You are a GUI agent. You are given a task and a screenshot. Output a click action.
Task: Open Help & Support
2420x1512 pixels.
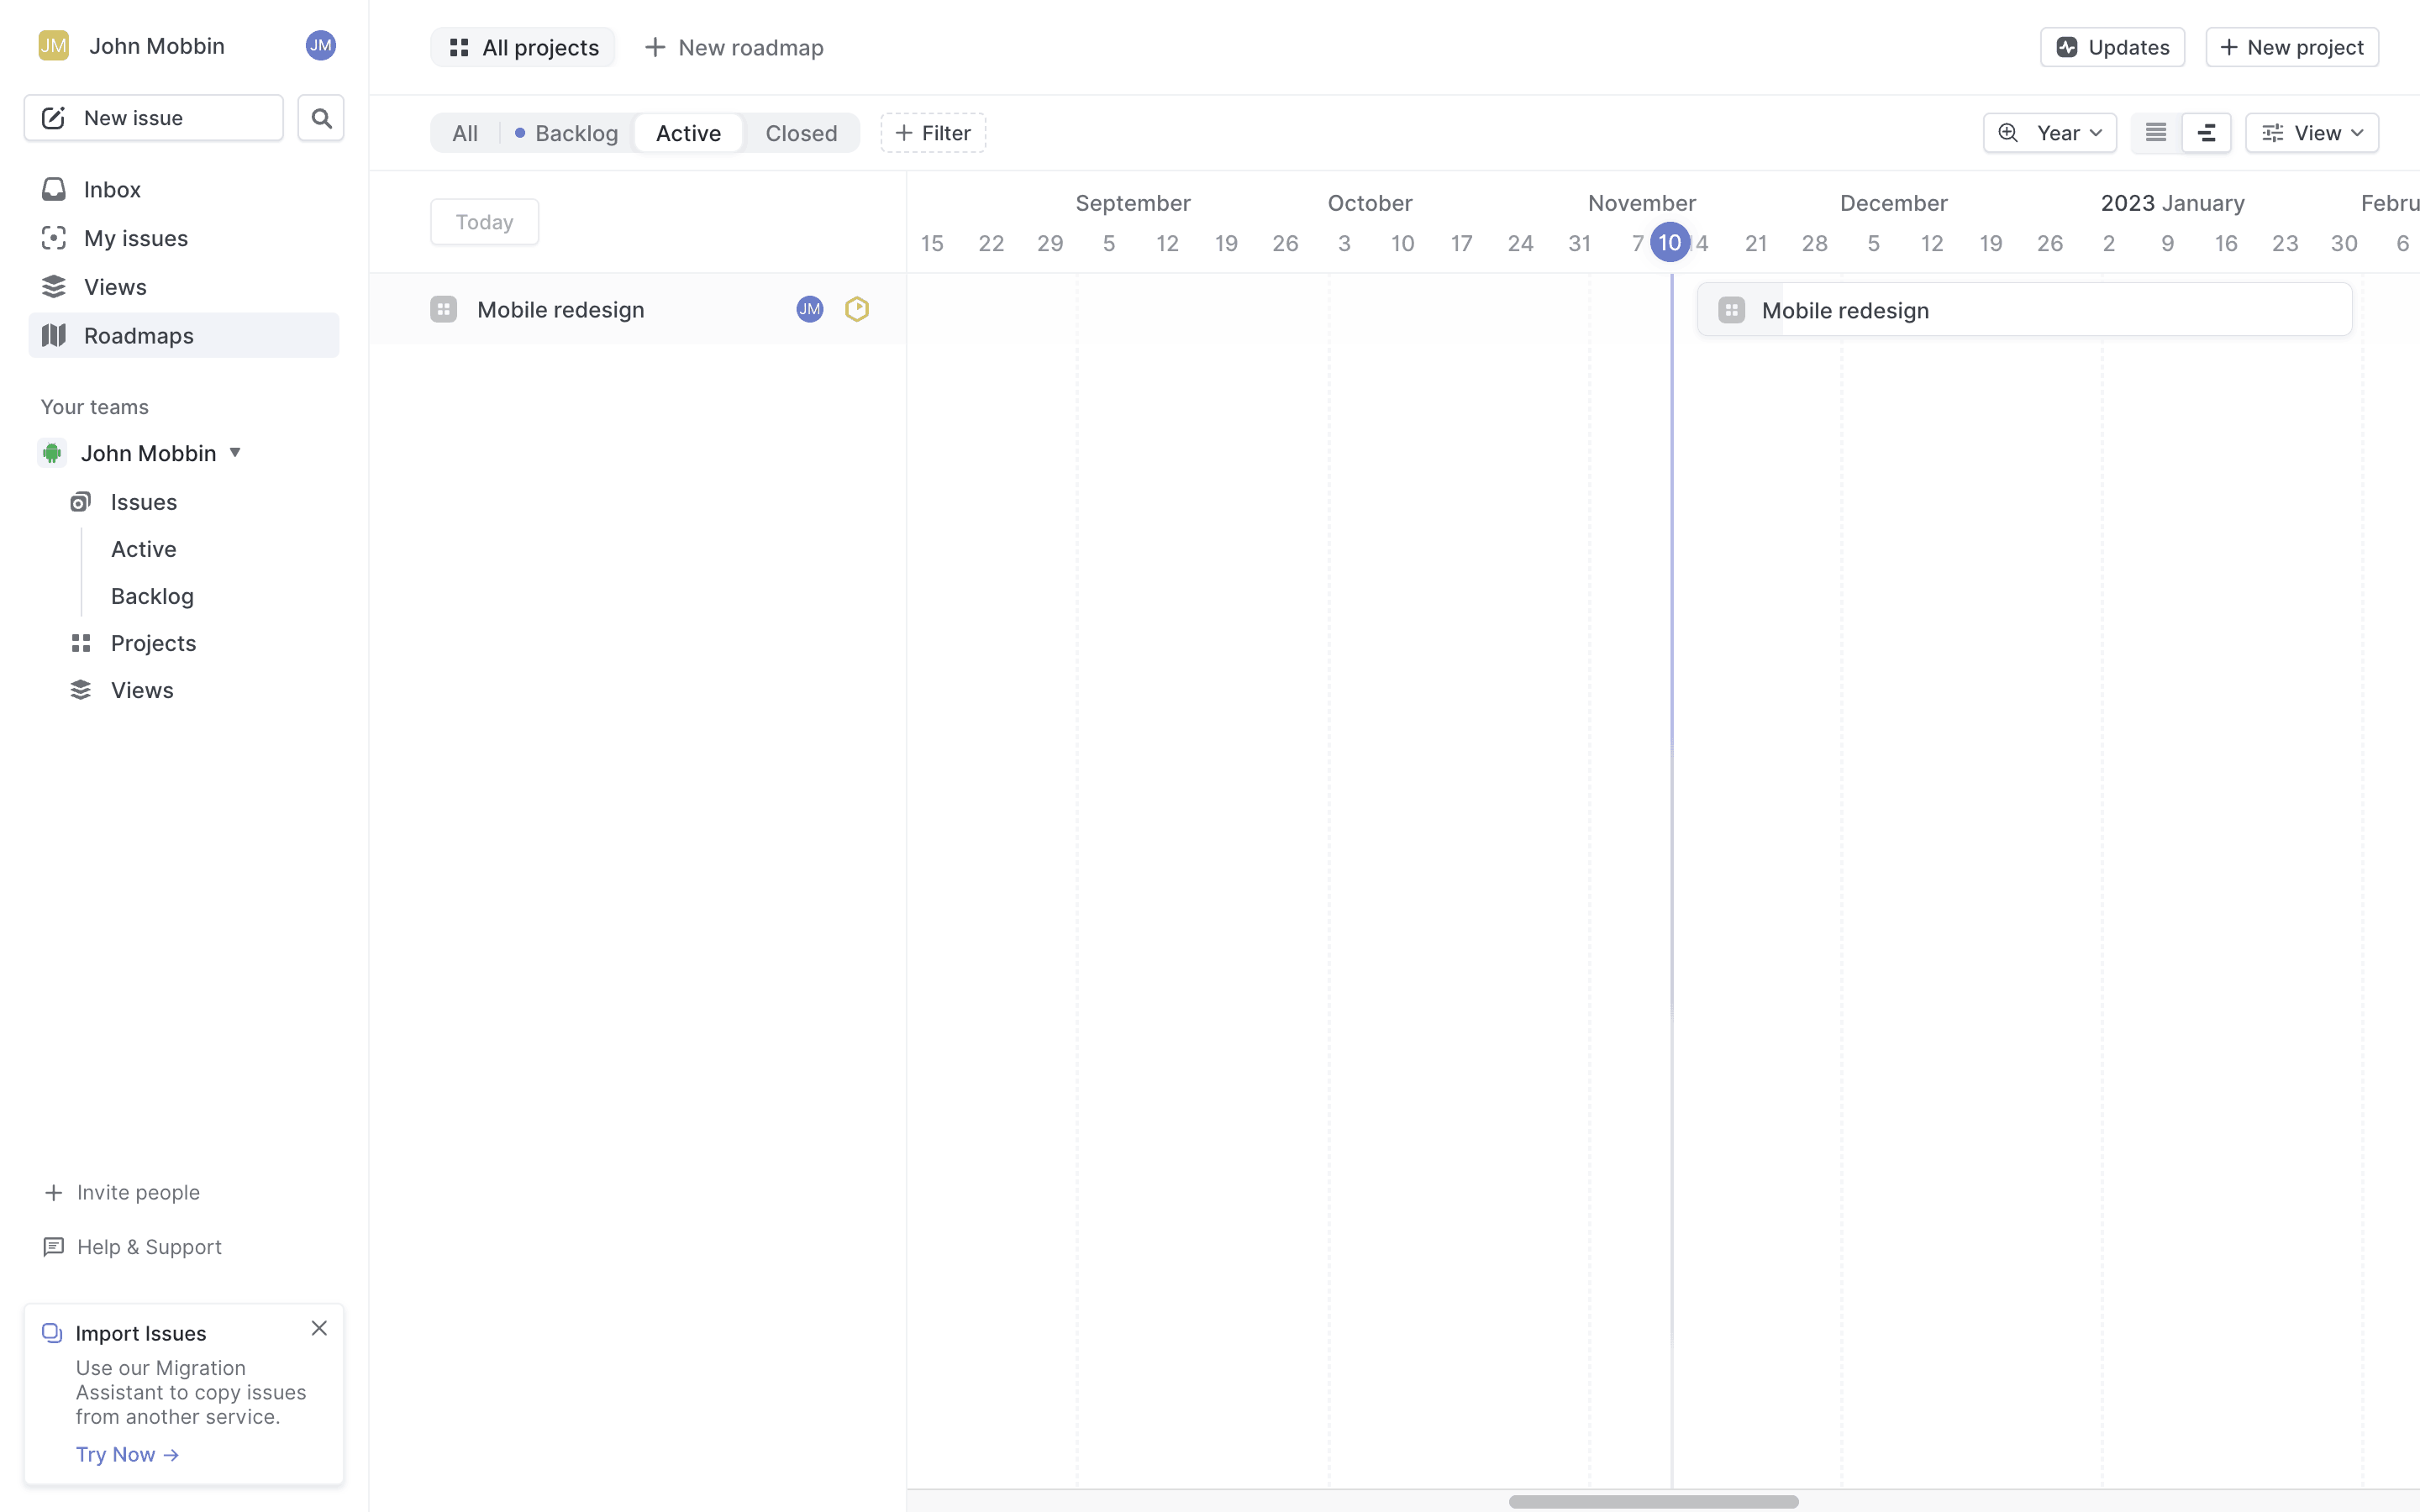click(x=149, y=1246)
